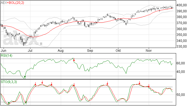
Task: Click the 390,00 price axis label
Action: click(182, 11)
